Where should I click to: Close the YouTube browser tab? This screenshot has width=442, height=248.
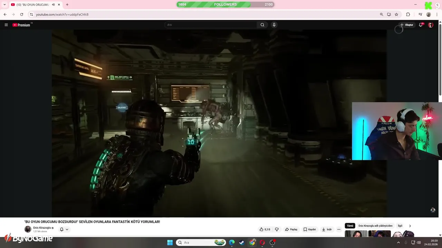(x=59, y=4)
